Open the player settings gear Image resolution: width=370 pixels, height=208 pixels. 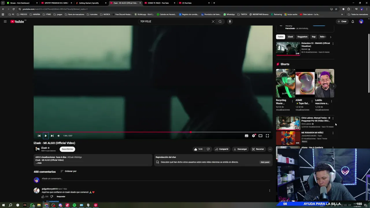coord(254,136)
